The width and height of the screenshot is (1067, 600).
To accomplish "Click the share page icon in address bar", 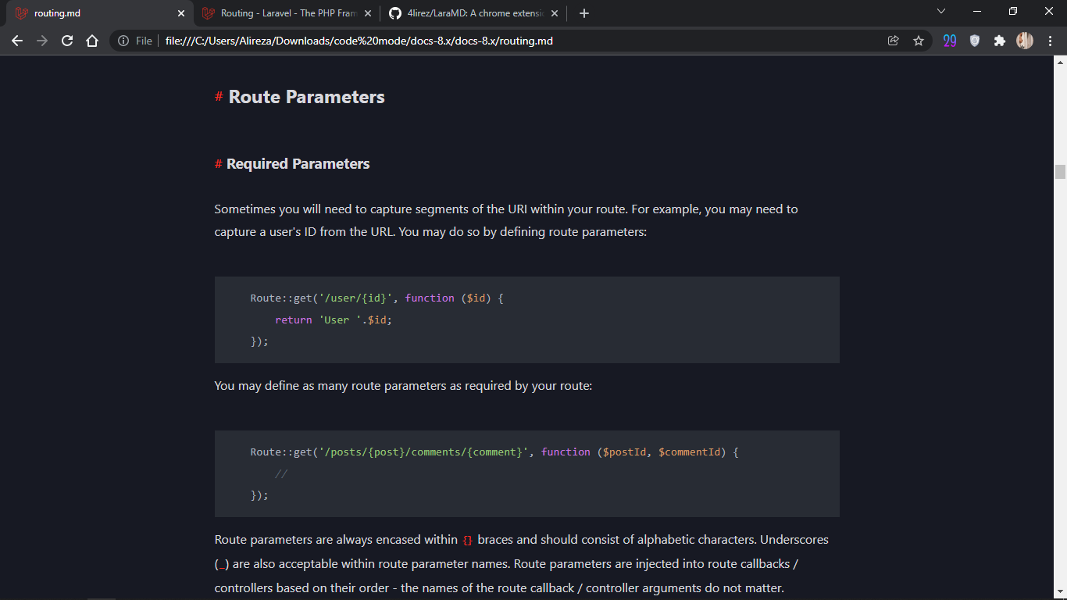I will (894, 41).
